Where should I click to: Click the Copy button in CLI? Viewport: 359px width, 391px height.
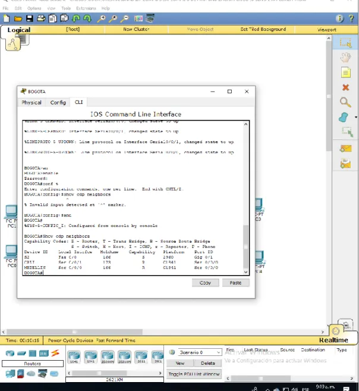(x=205, y=283)
